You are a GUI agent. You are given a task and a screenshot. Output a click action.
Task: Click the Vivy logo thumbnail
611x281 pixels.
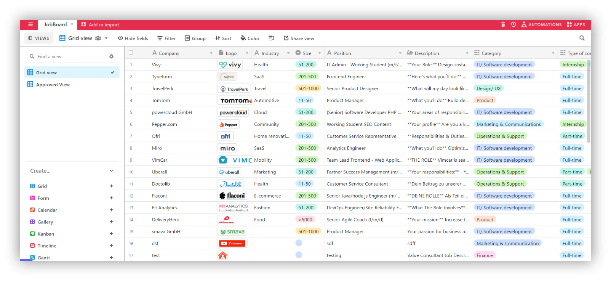pos(230,65)
